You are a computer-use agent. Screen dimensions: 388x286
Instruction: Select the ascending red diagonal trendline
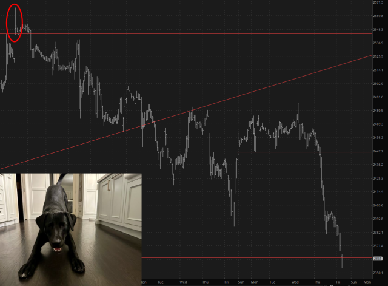point(186,112)
